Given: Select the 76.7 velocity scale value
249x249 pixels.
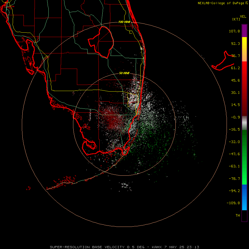Looking at the screenshot, I should coord(235,56).
